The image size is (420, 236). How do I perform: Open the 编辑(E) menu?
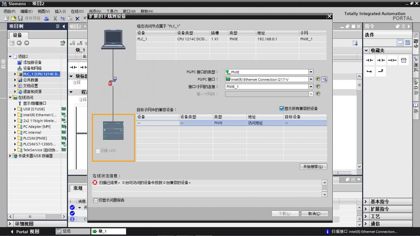[x=27, y=11]
